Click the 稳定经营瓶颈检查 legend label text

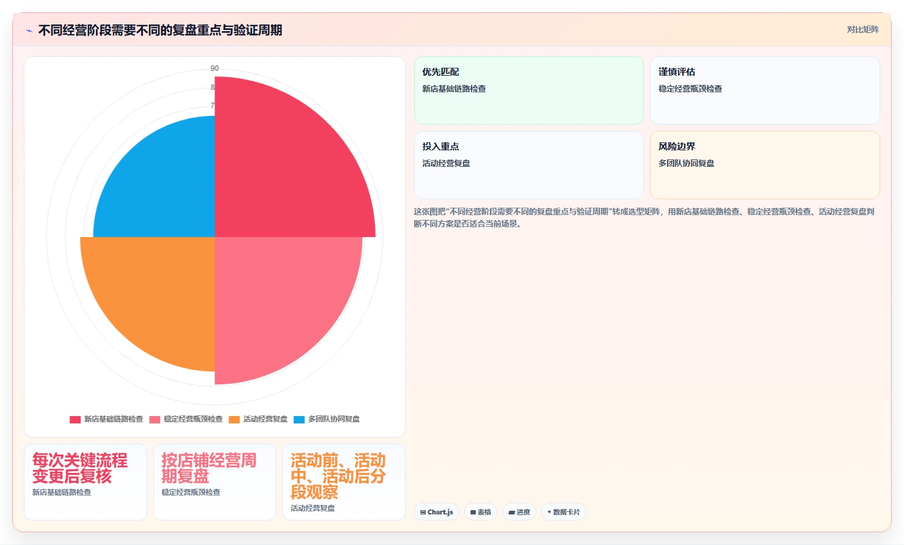tap(193, 419)
